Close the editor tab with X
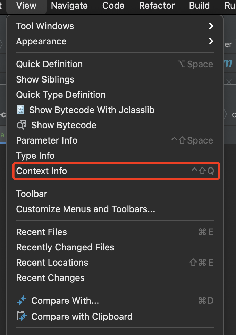Viewport: 236px width, 335px height. tap(229, 81)
